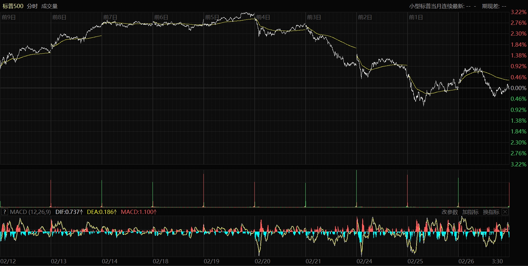528x266 pixels.
Task: Click the 02/18 date on the time axis
Action: 161,261
